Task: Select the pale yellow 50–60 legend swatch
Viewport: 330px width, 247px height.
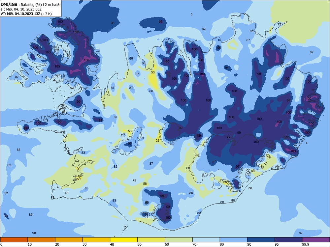Action: pos(151,240)
